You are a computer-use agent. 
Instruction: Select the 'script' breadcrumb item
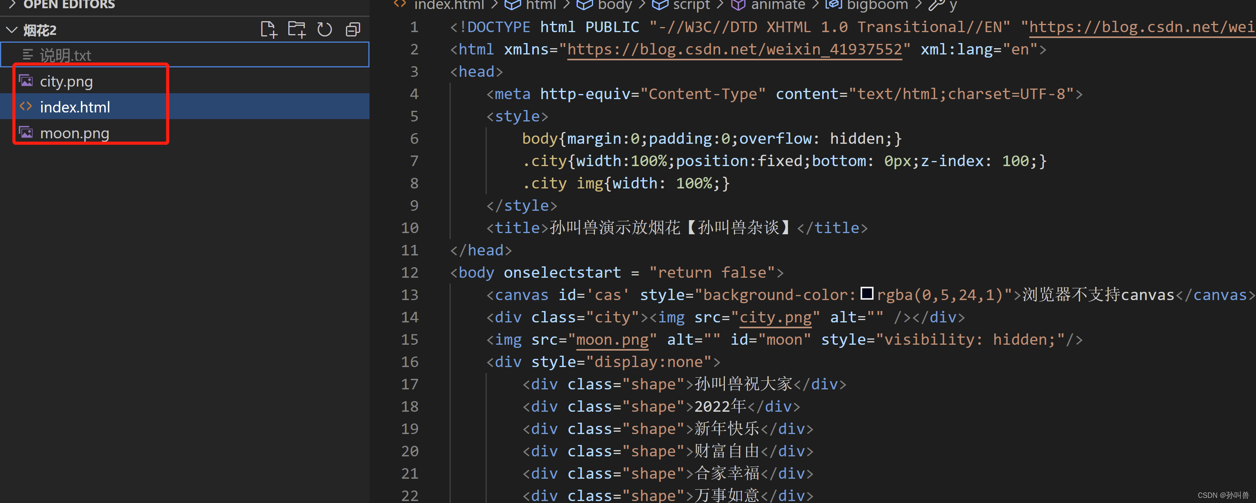point(691,5)
